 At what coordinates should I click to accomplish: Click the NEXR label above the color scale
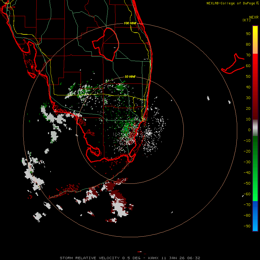click(254, 17)
